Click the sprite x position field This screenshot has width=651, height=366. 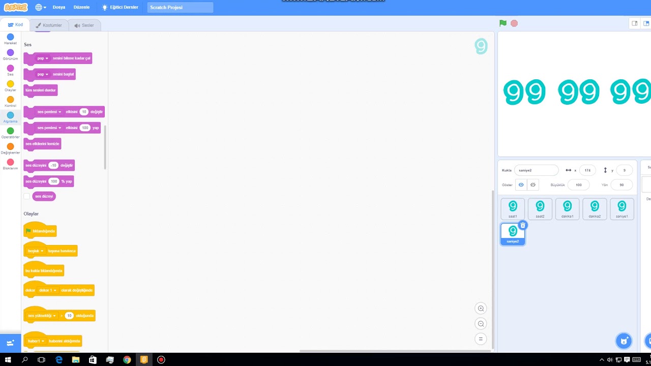pyautogui.click(x=587, y=170)
